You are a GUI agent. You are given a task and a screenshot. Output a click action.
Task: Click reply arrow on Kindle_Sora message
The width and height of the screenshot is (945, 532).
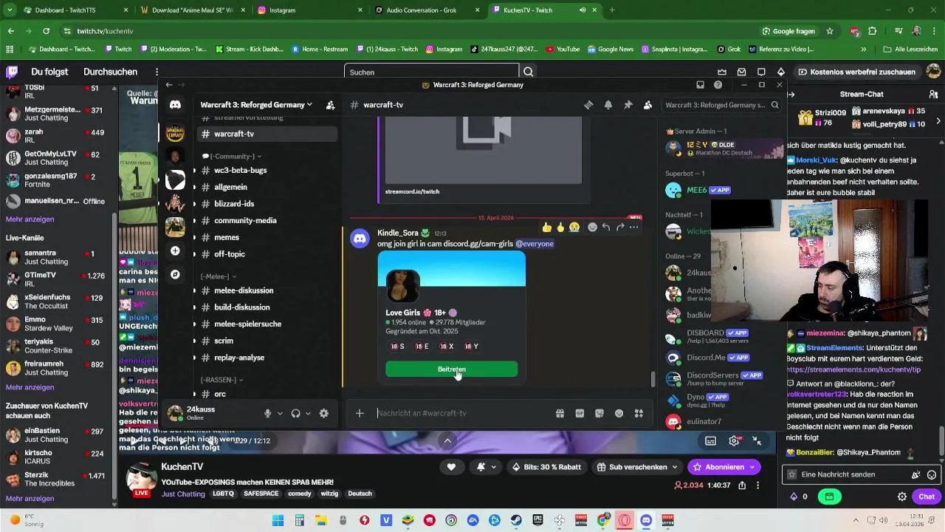[x=606, y=228]
